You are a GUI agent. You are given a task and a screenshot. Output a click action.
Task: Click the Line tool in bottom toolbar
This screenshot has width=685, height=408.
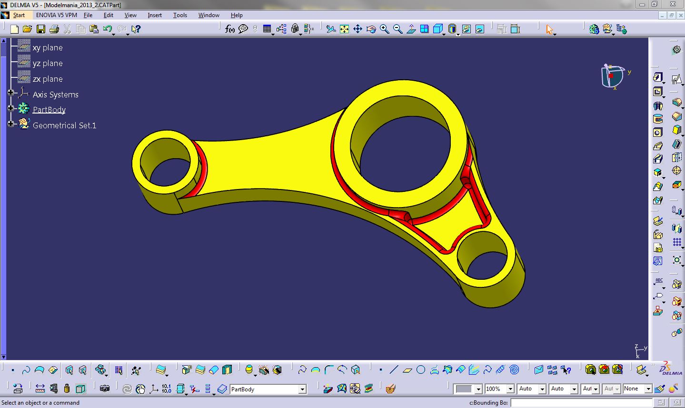click(394, 370)
